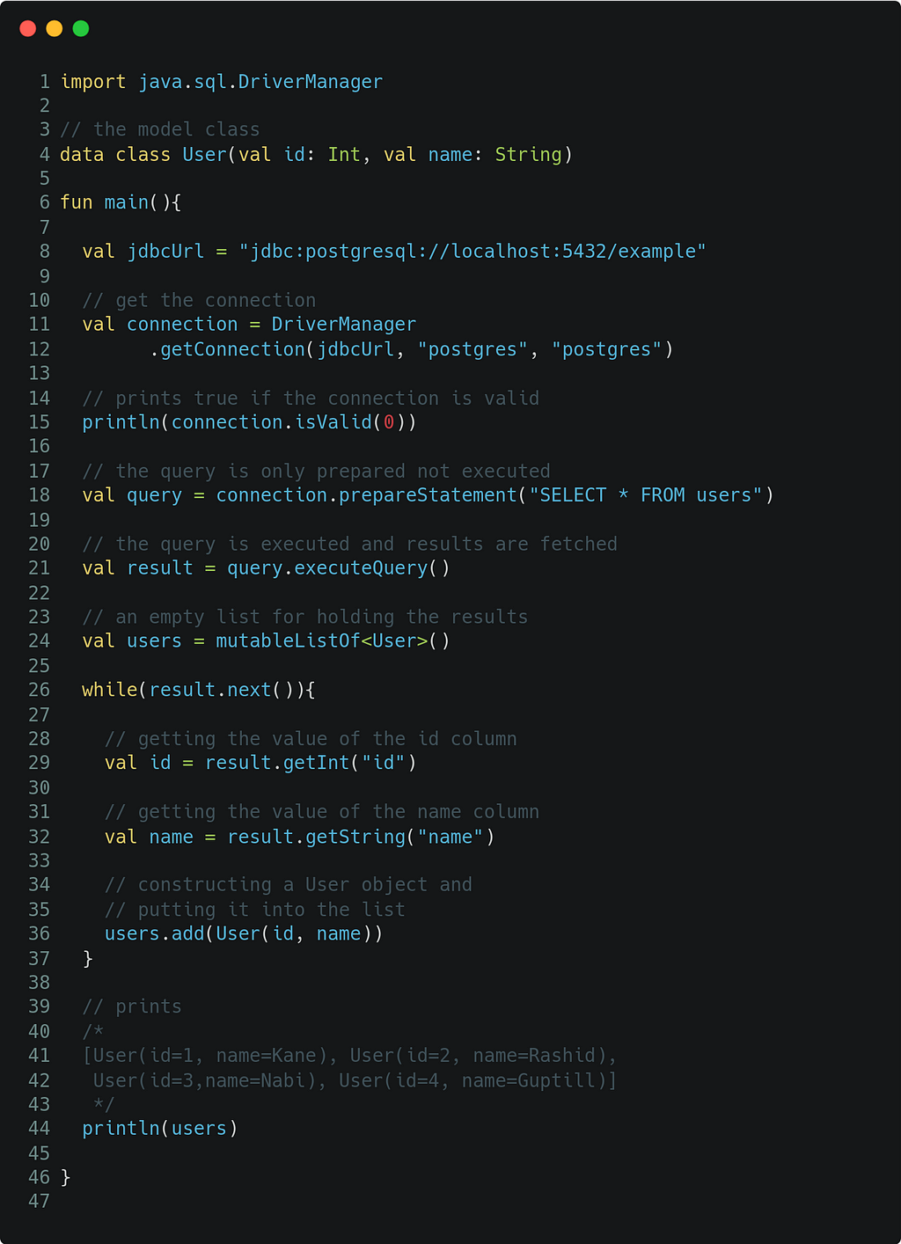Click the DriverManager import on line 1
Image resolution: width=901 pixels, height=1244 pixels.
point(311,82)
